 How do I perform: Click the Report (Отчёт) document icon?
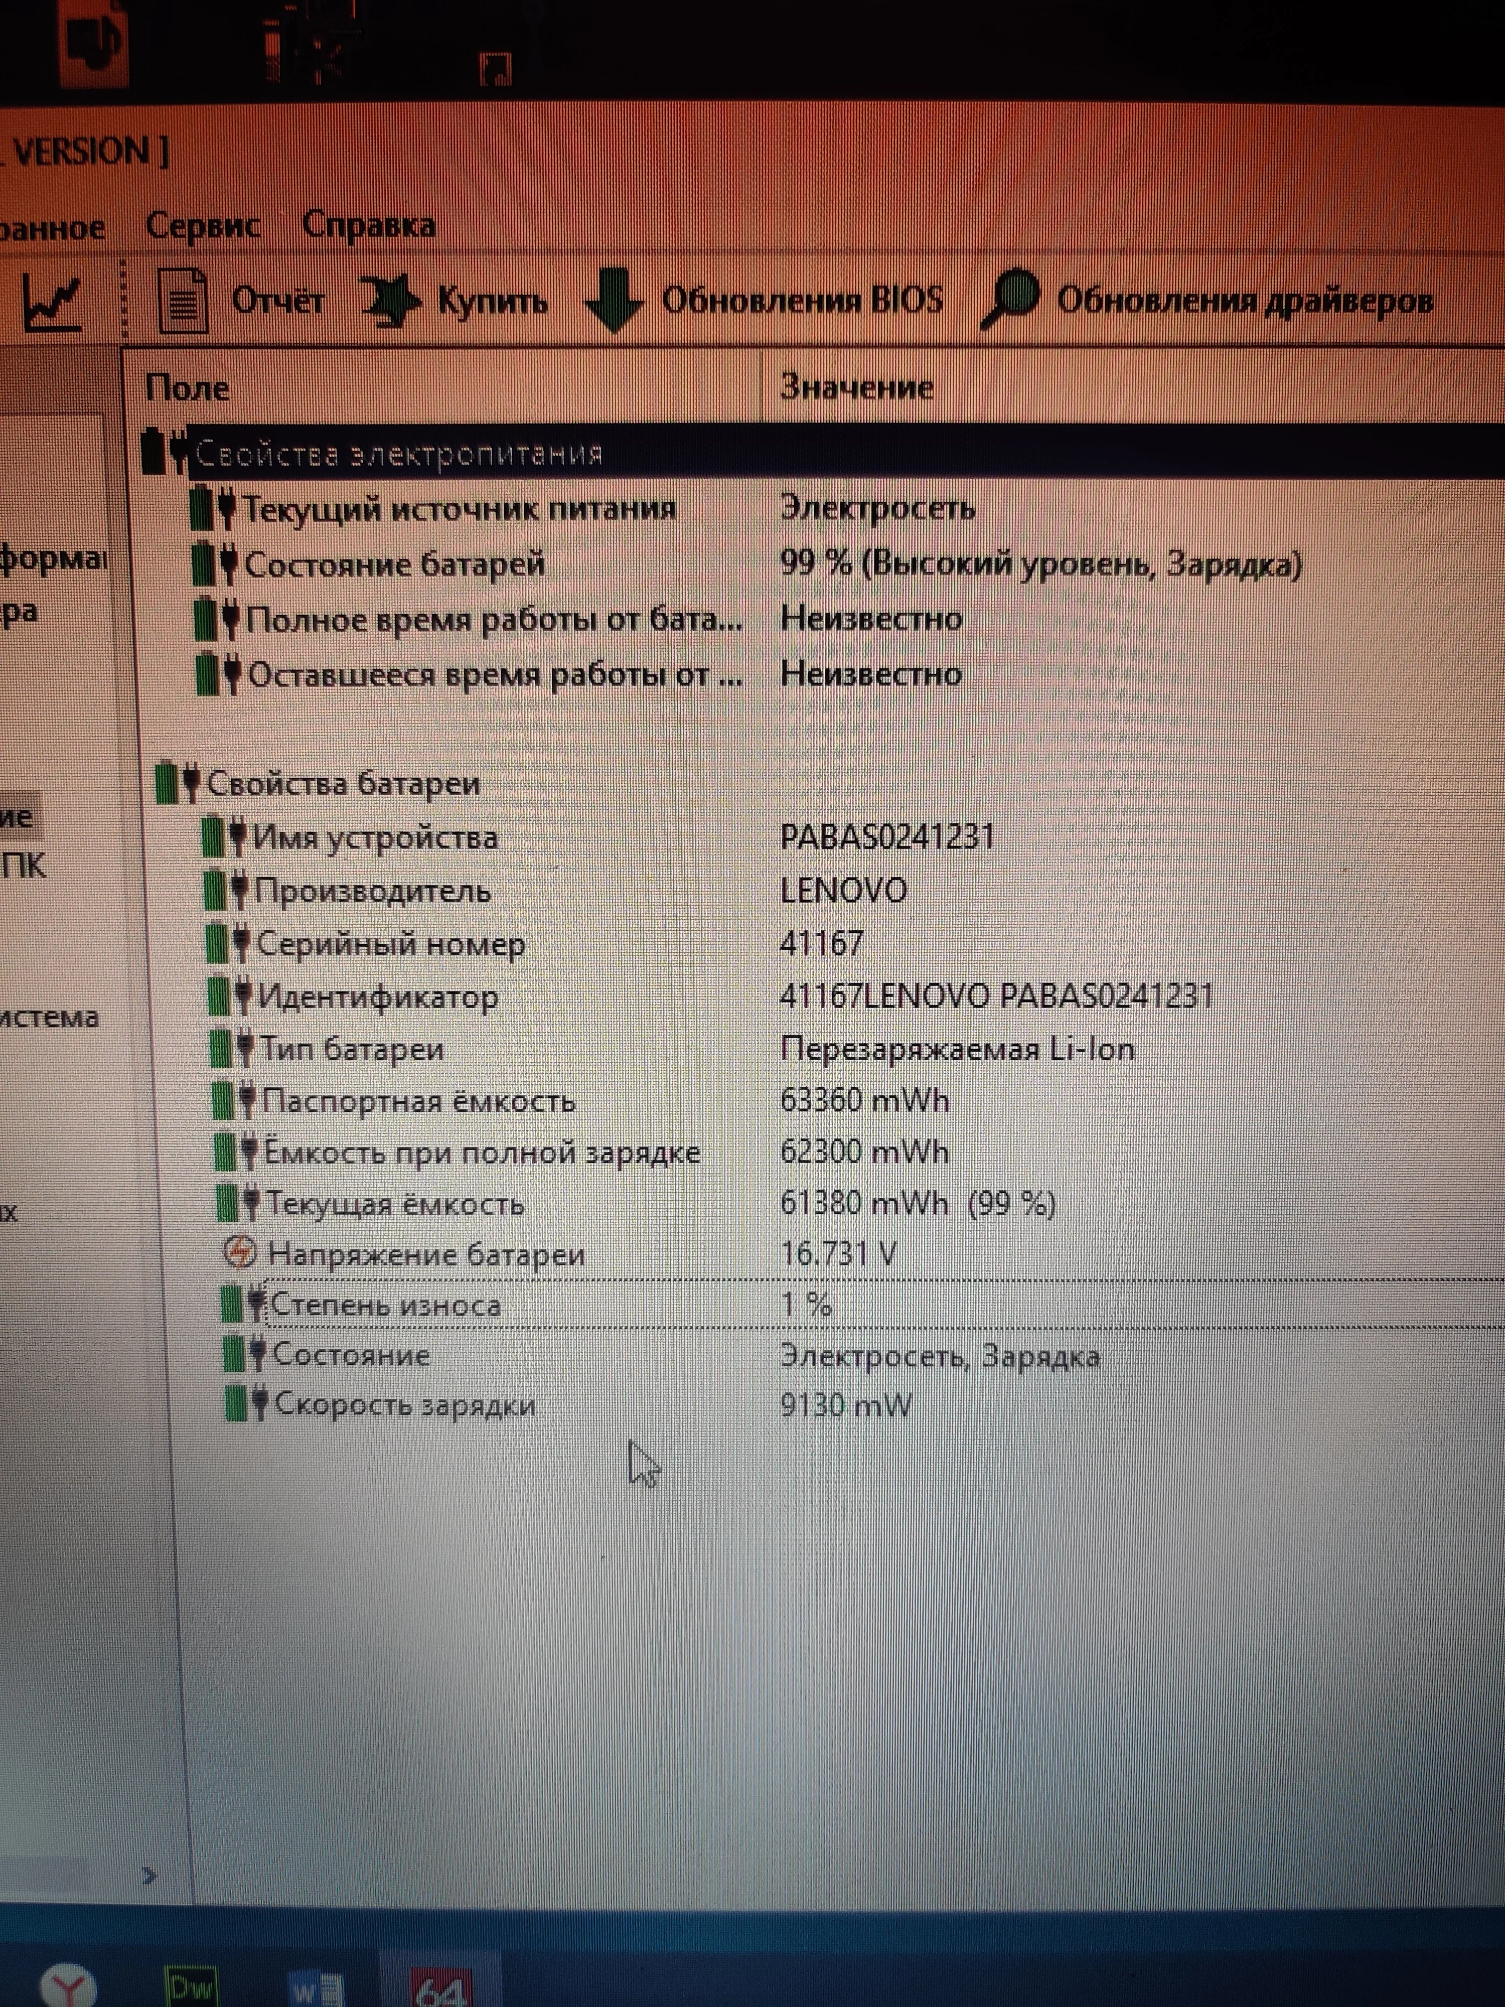point(182,302)
